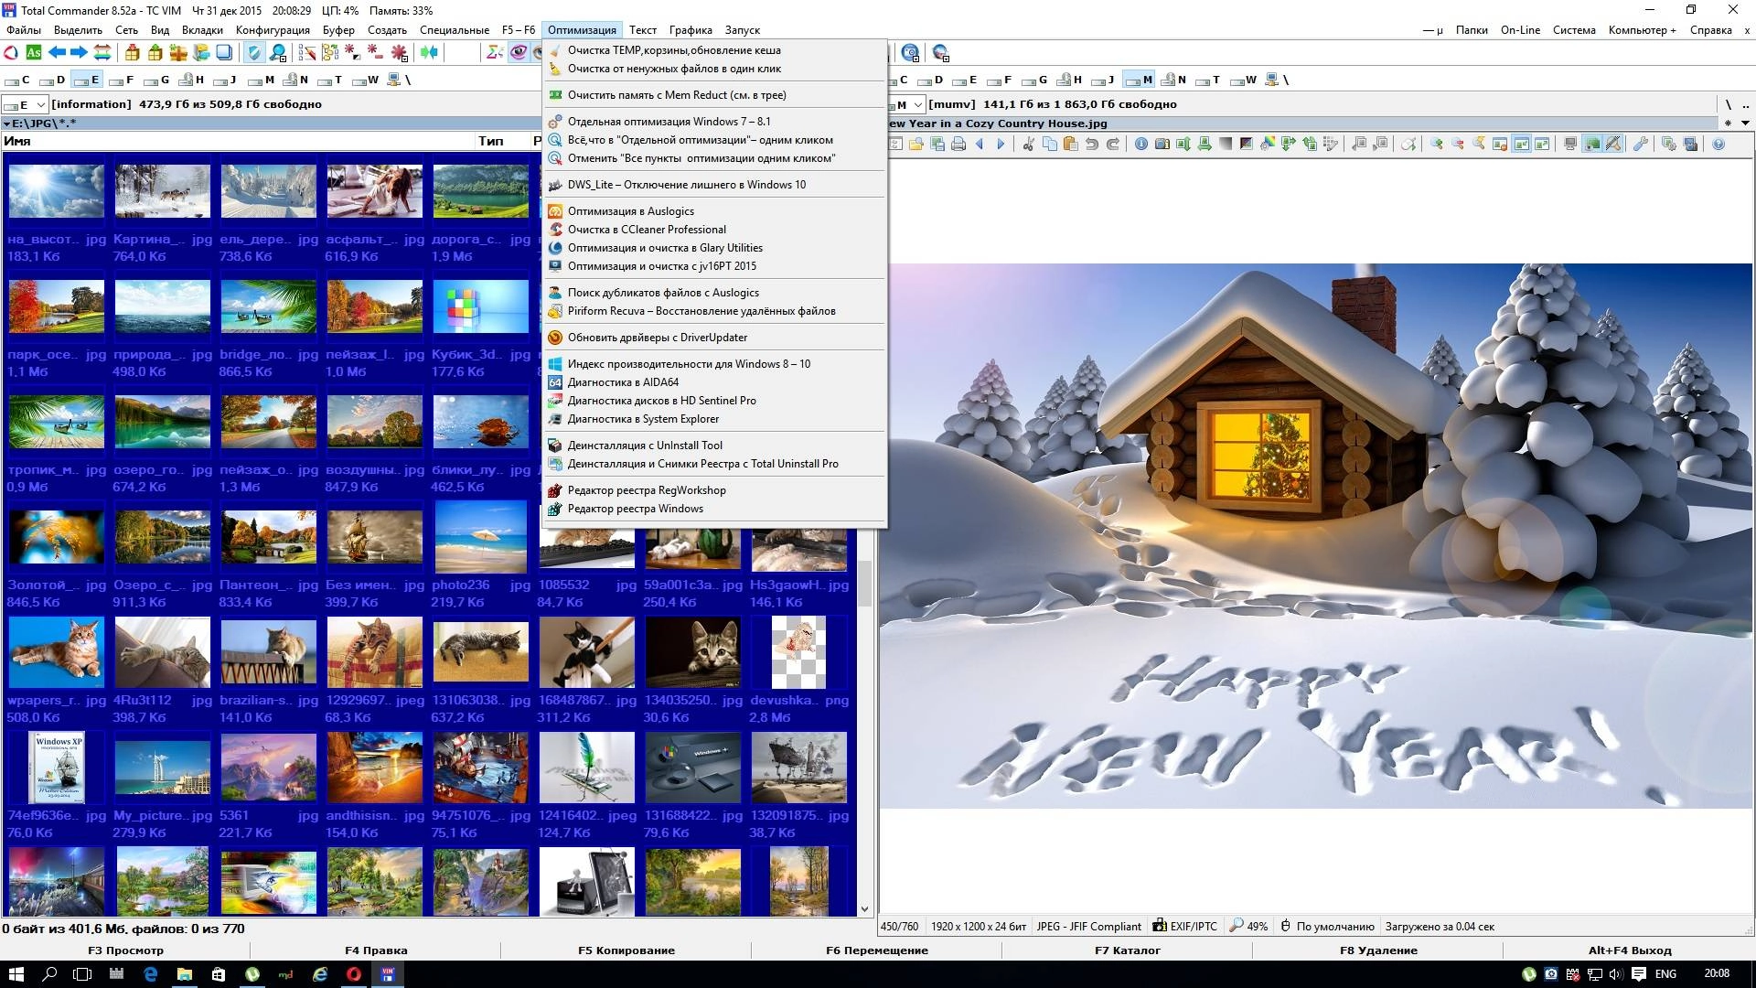Image resolution: width=1756 pixels, height=988 pixels.
Task: Print the image from the viewer toolbar
Action: point(958,144)
